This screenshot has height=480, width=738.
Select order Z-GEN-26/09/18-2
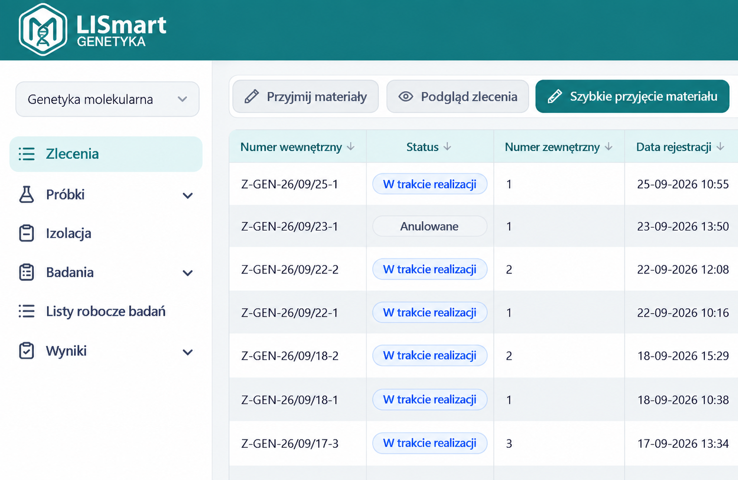click(x=290, y=356)
